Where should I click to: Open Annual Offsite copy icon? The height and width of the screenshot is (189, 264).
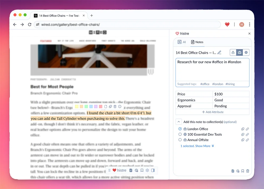tap(243, 140)
